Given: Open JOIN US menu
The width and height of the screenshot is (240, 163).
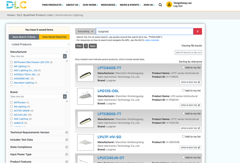Looking at the screenshot, I should 149,5.
